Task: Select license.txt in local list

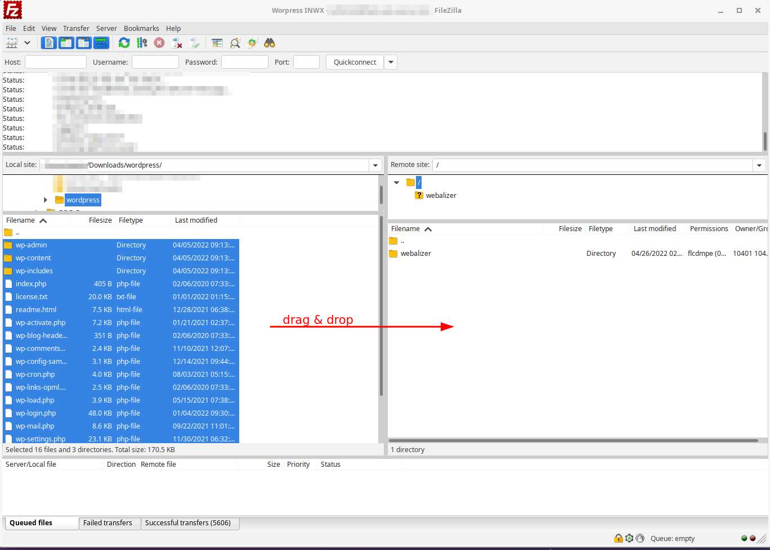Action: click(x=121, y=297)
